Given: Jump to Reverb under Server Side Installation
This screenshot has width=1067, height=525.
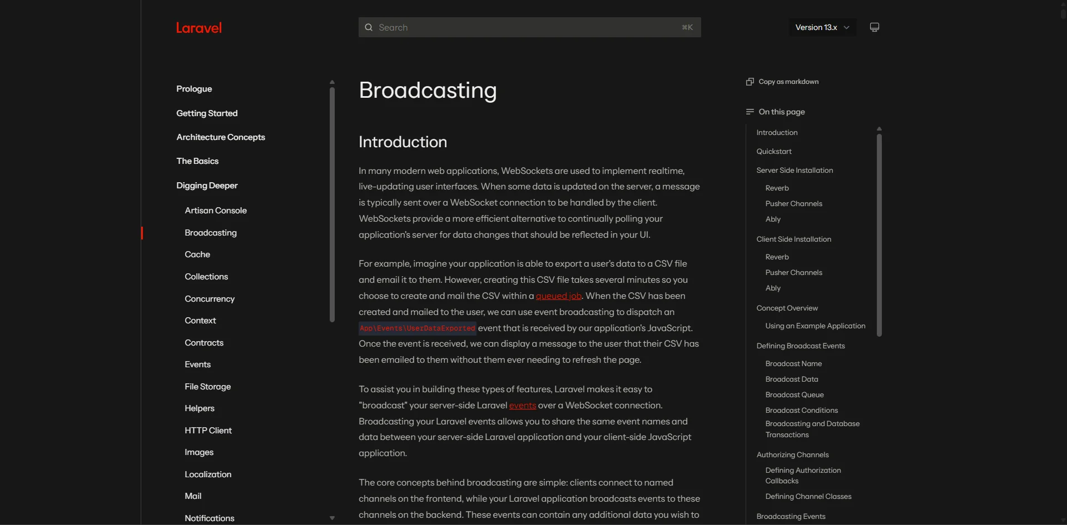Looking at the screenshot, I should pos(777,188).
